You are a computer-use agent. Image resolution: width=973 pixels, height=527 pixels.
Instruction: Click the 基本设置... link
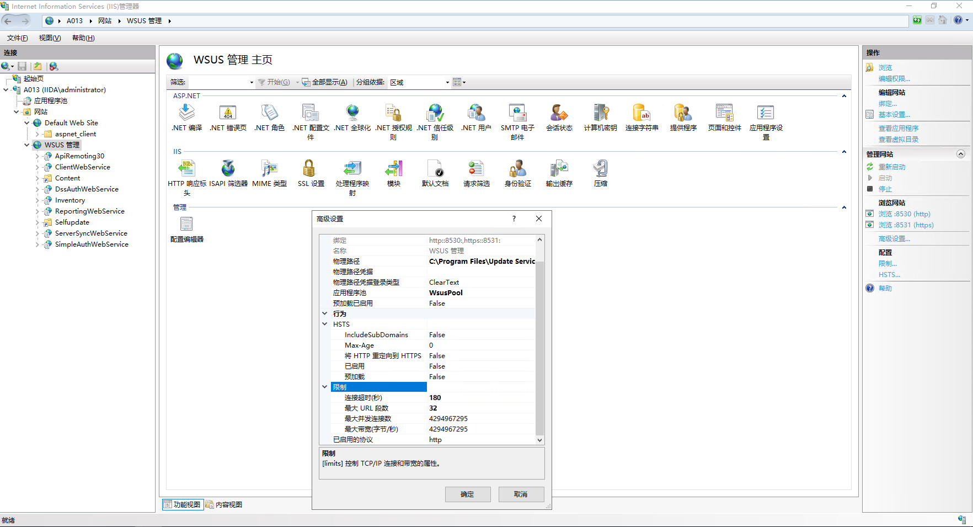click(x=894, y=115)
